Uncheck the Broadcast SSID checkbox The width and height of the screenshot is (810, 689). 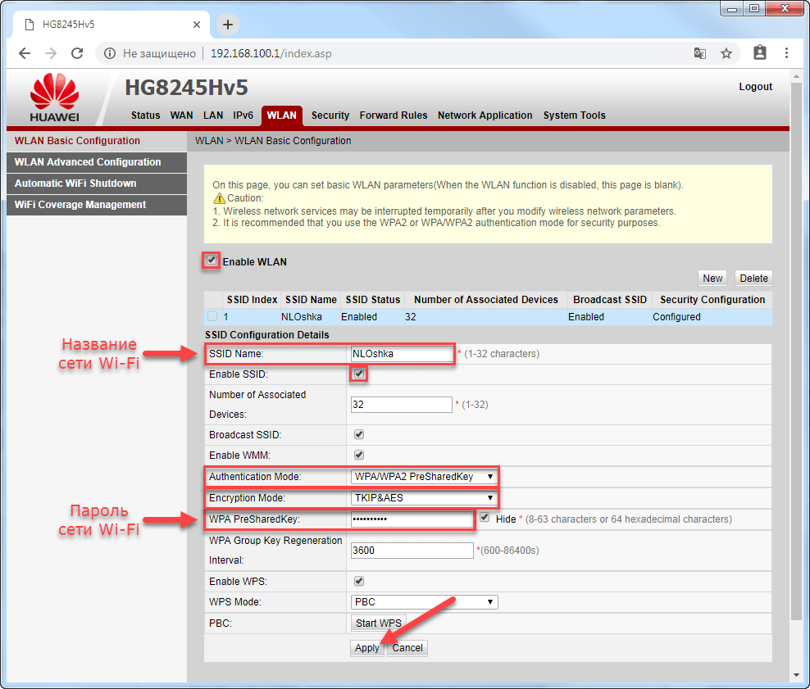click(358, 434)
